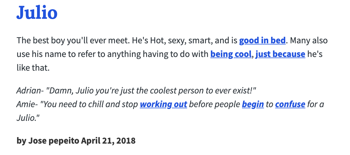Follow the "being cool" hyperlink
Viewport: 350px width, 155px height.
click(231, 54)
